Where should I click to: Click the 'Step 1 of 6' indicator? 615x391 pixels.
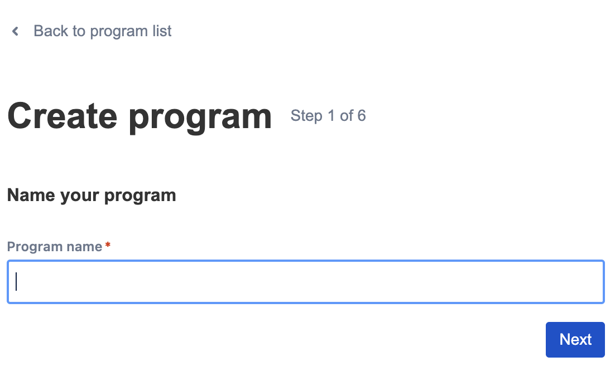coord(328,116)
